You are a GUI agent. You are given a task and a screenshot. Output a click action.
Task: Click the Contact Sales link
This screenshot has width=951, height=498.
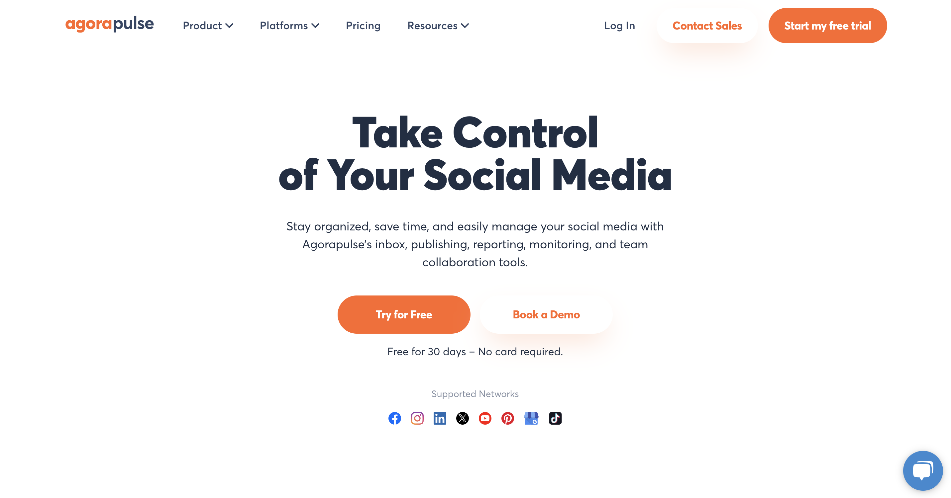tap(707, 26)
